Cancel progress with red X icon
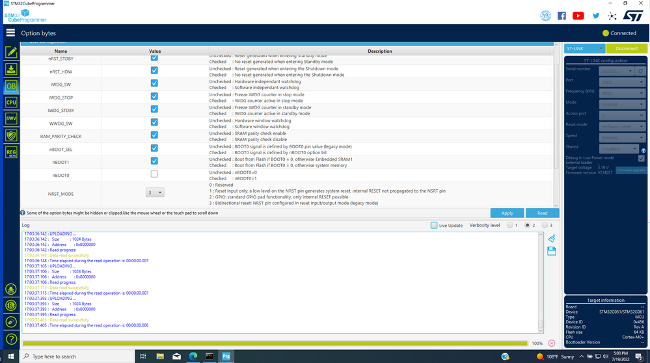650x363 pixels. pyautogui.click(x=551, y=343)
